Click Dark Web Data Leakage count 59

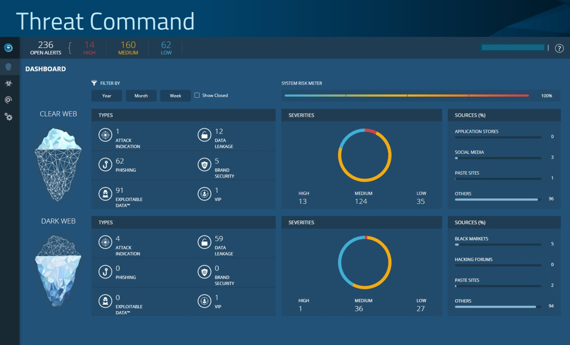click(219, 239)
